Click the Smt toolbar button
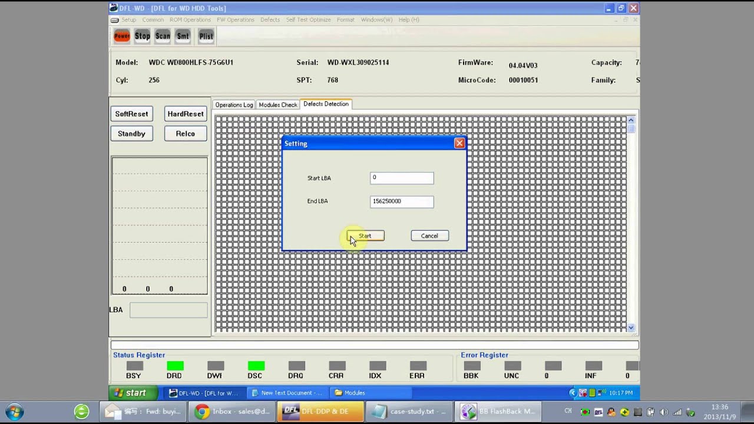754x424 pixels. click(183, 36)
